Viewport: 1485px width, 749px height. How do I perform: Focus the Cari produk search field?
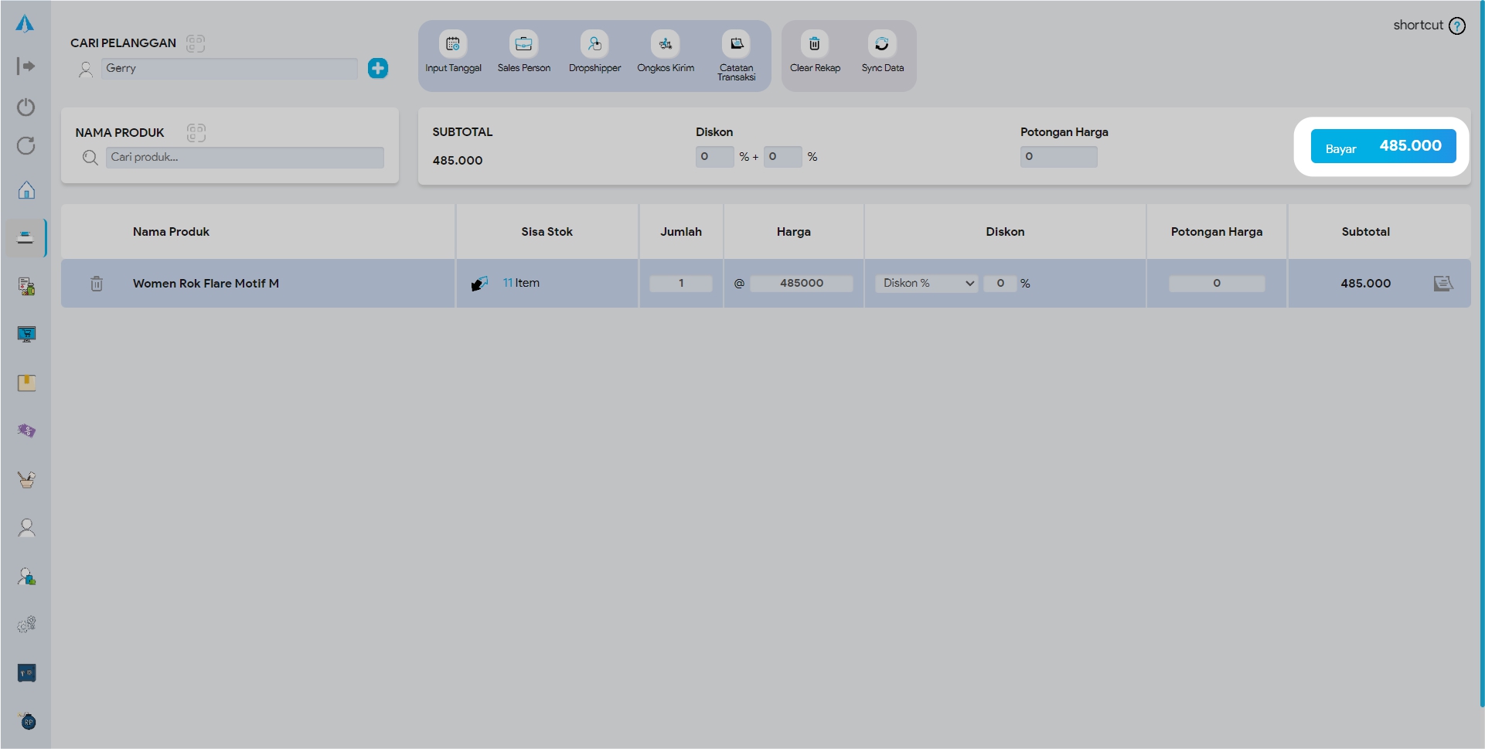244,158
